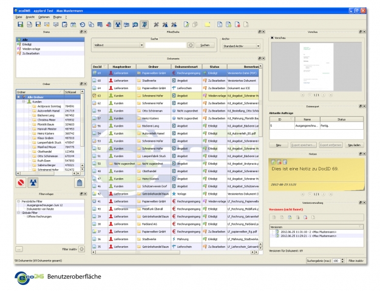
Task: Click the trash bin icon below folder tree
Action: 78,182
